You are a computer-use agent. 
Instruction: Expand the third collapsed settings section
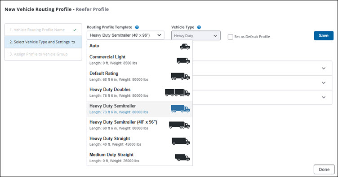(324, 97)
